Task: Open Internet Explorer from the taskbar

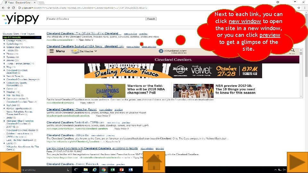Action: [x=94, y=170]
